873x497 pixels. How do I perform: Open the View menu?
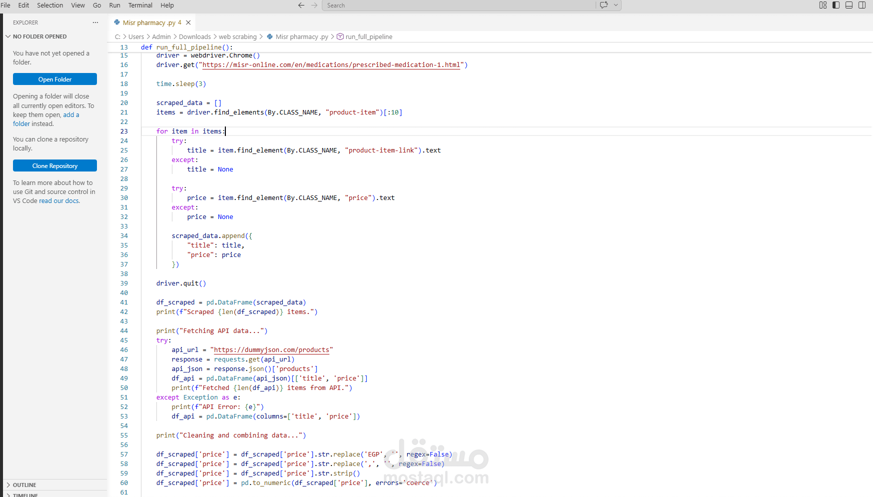point(78,5)
